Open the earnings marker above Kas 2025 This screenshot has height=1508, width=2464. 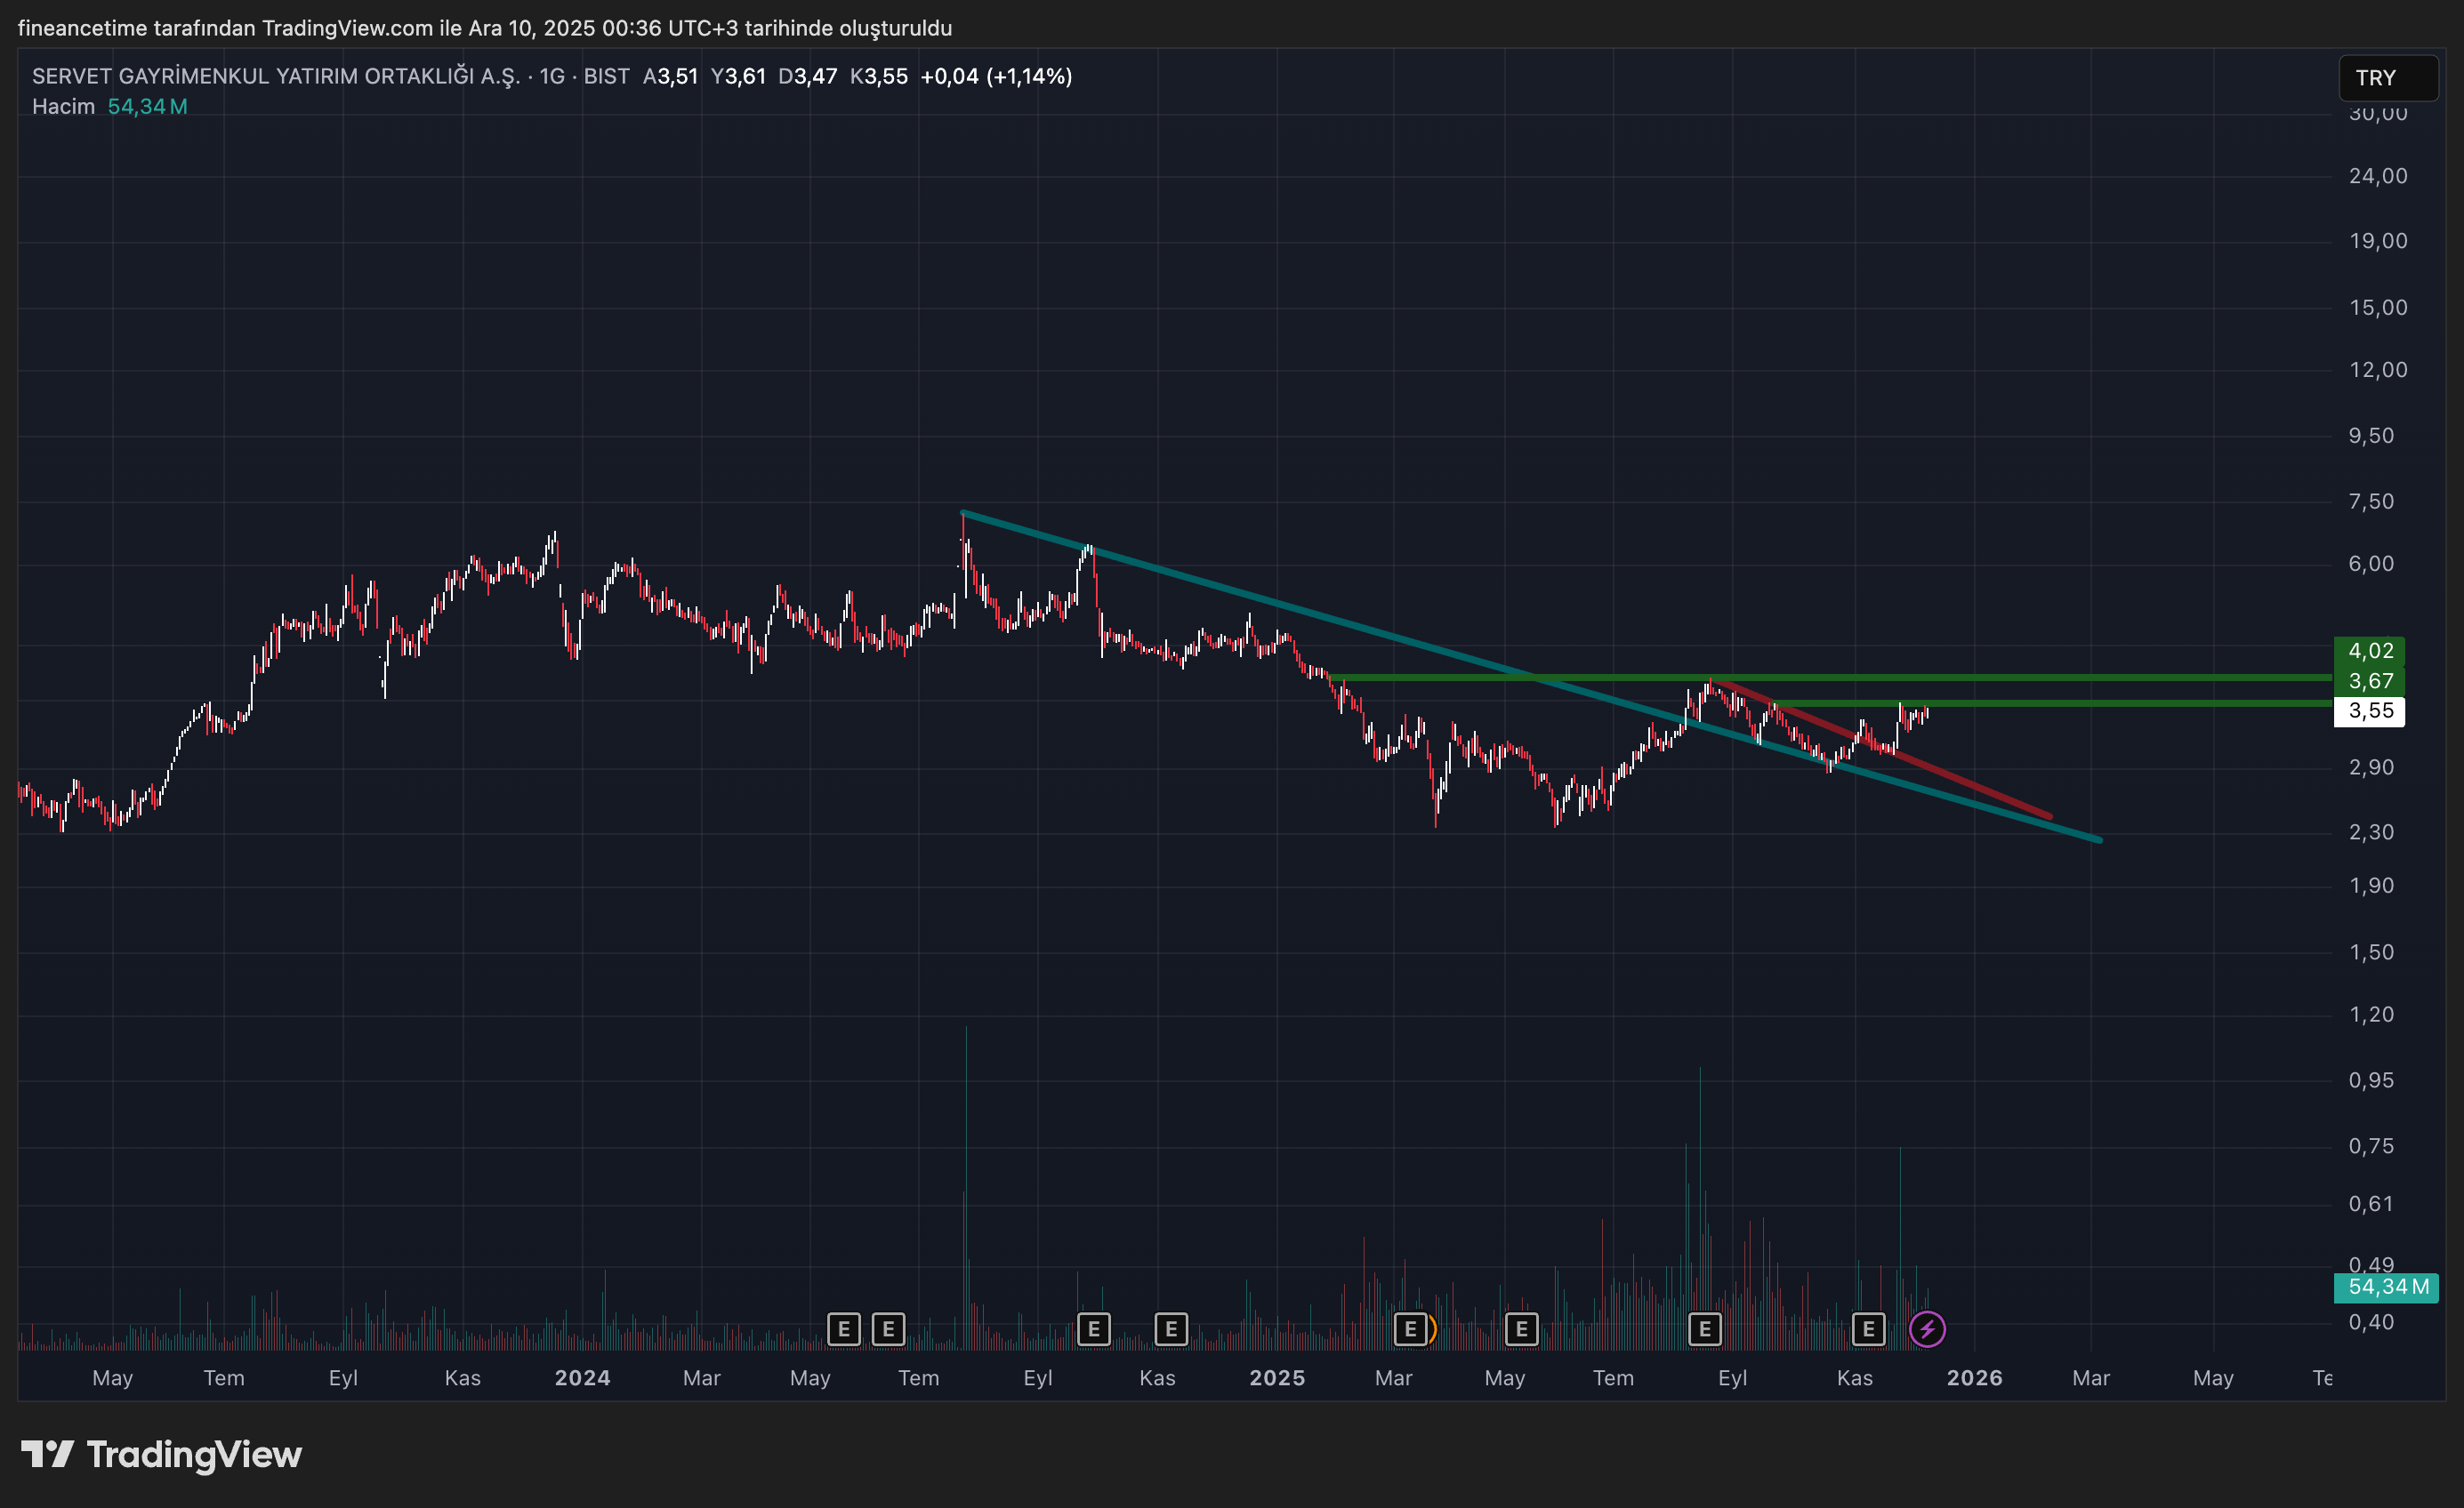(1867, 1329)
